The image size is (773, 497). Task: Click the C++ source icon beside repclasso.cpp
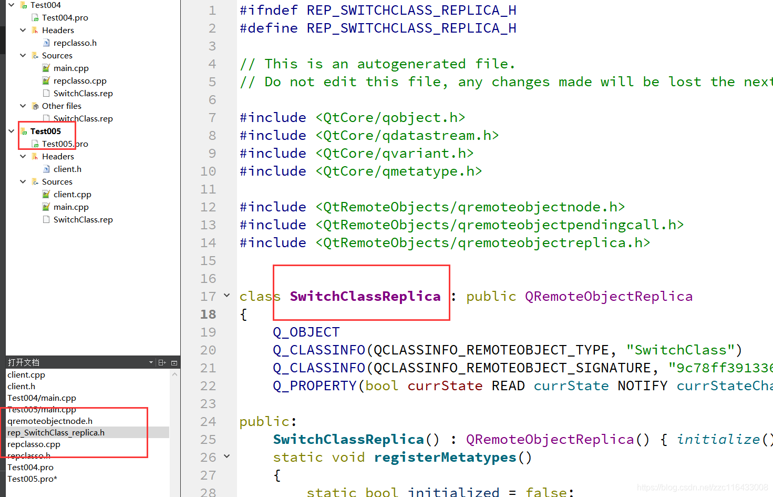(46, 80)
